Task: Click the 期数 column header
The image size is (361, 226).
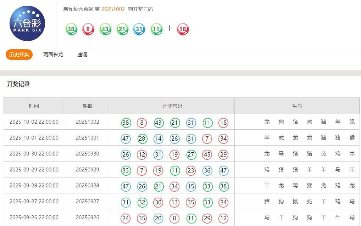Action: tap(88, 106)
